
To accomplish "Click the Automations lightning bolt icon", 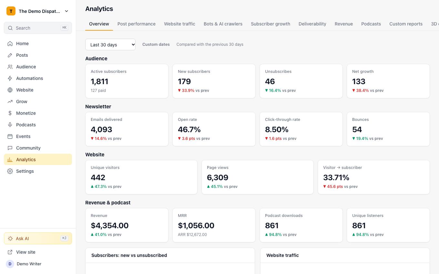I will coord(10,78).
